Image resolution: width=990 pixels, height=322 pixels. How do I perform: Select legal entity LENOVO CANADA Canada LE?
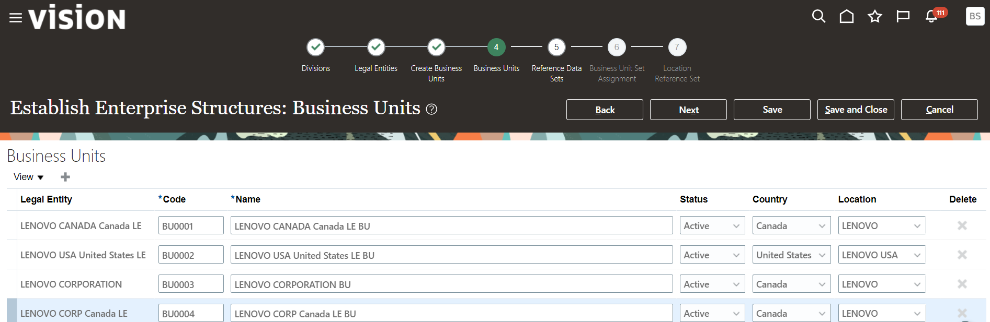81,226
